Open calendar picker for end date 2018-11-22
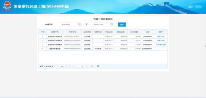The height and width of the screenshot is (98, 206). 112,24
